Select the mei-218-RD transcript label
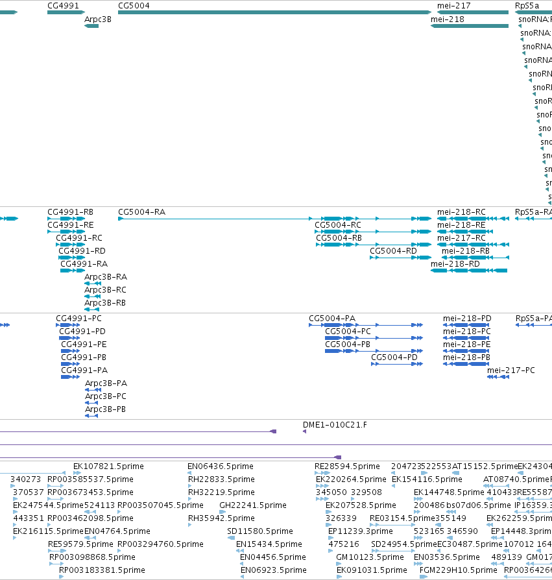 (x=455, y=264)
